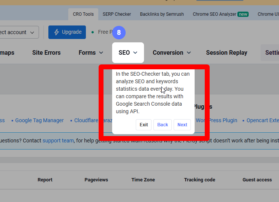Click Back in the tour popup
Screen dimensions: 279x202
click(x=163, y=125)
